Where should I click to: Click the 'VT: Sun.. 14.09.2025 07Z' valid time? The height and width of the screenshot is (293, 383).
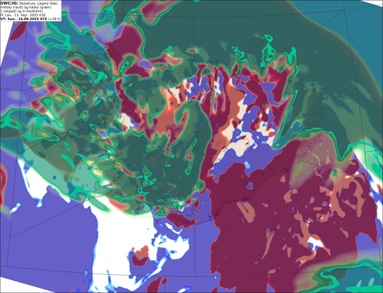(x=24, y=19)
